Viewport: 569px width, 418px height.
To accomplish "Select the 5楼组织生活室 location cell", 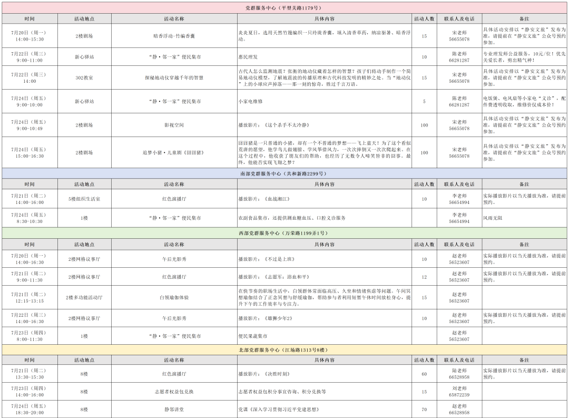I will [x=84, y=199].
